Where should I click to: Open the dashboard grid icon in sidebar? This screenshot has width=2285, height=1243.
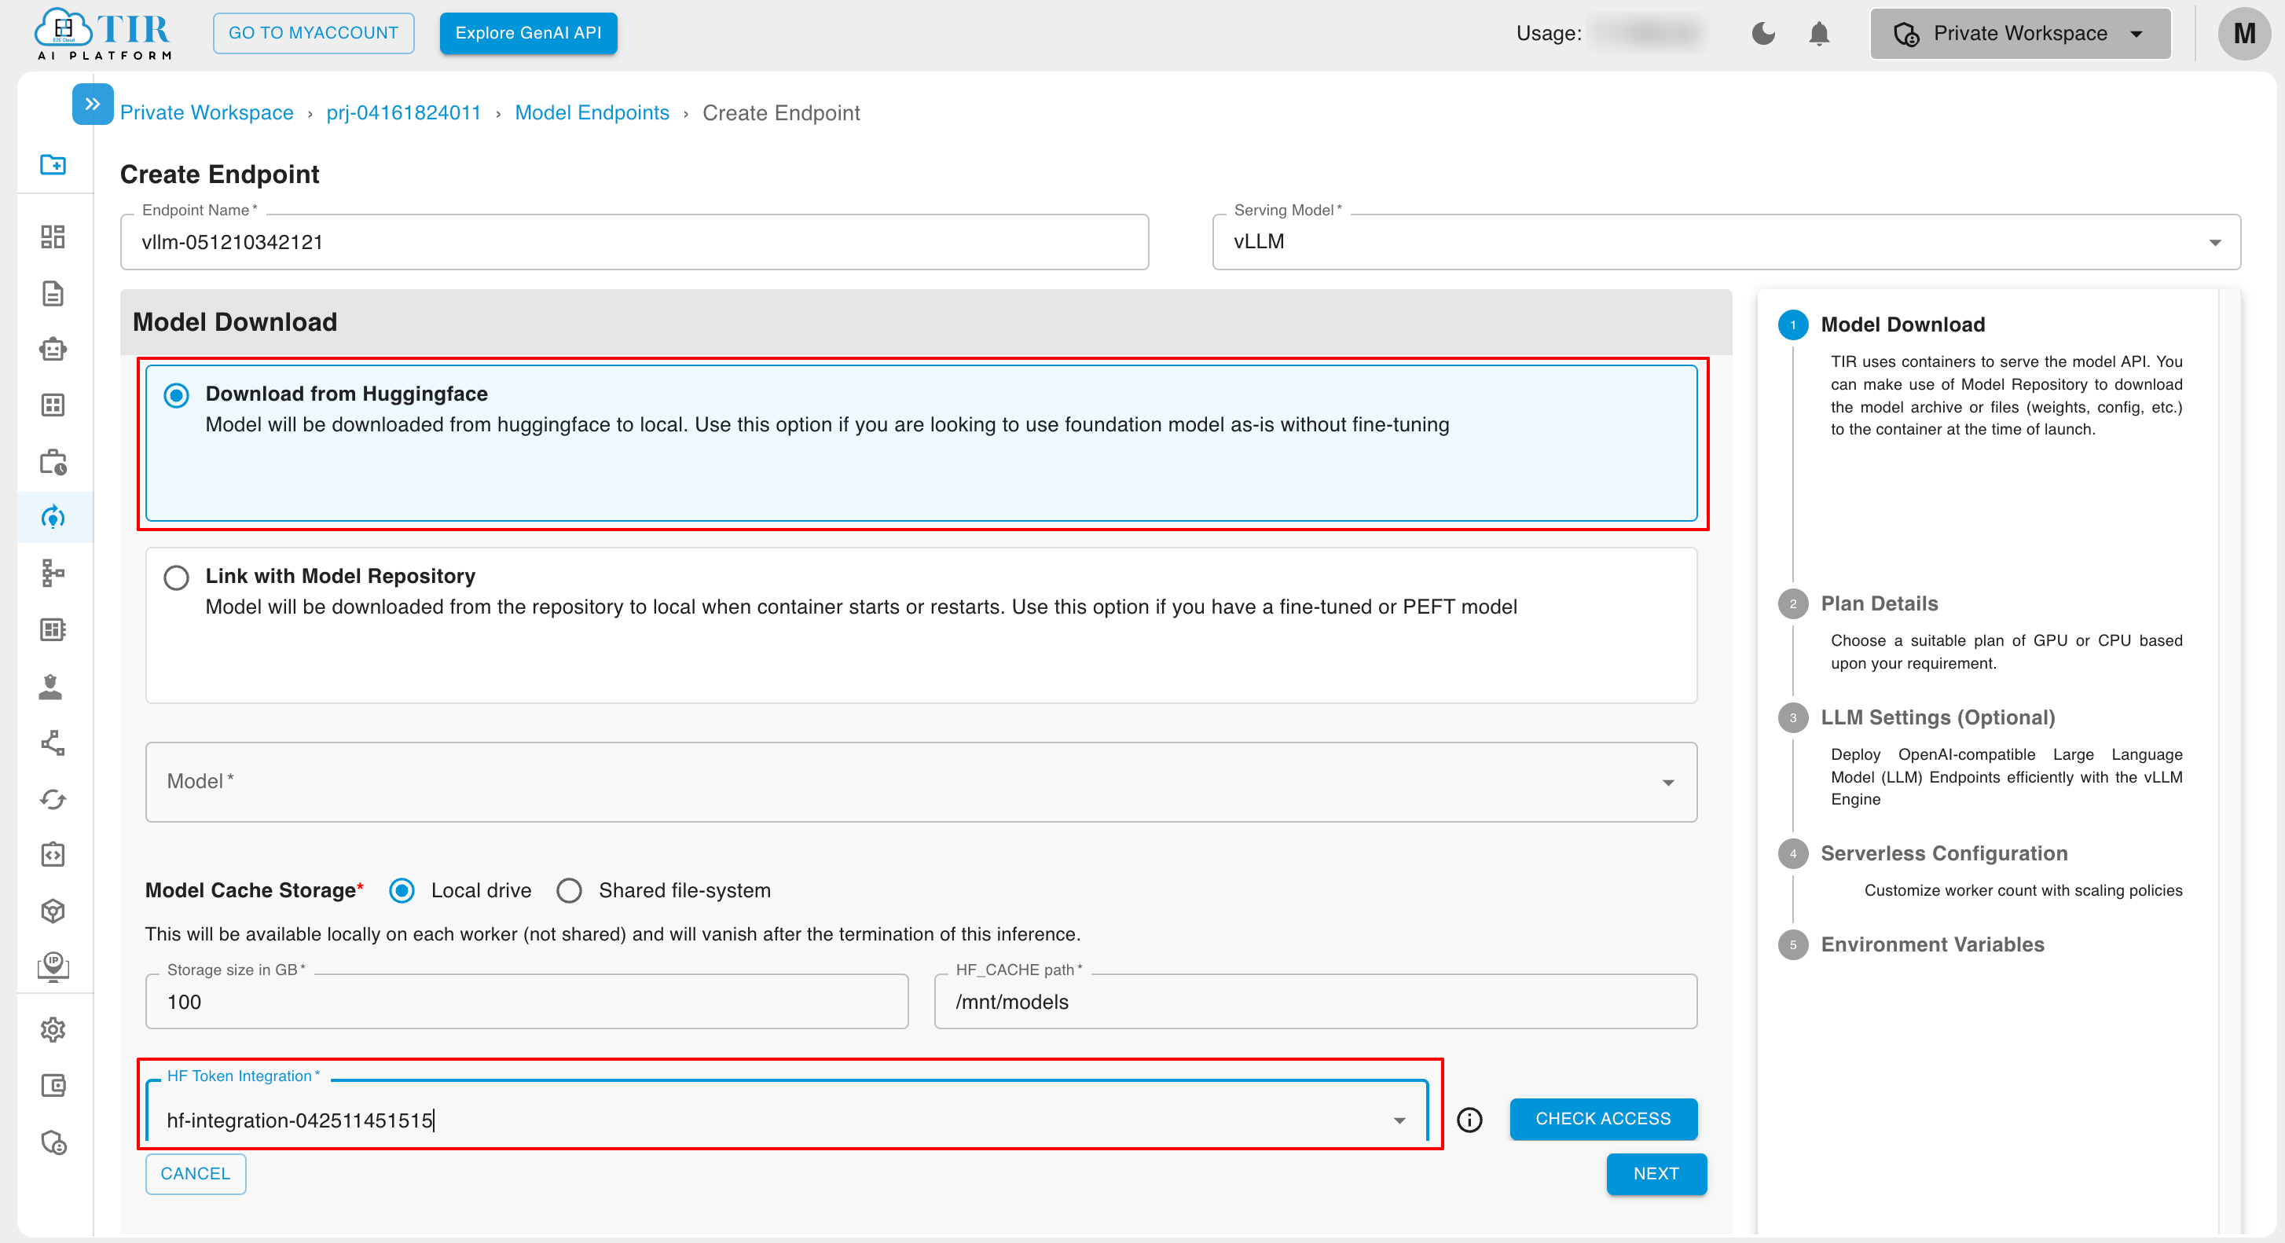[53, 236]
